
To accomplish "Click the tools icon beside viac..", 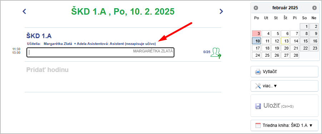I will [x=258, y=86].
